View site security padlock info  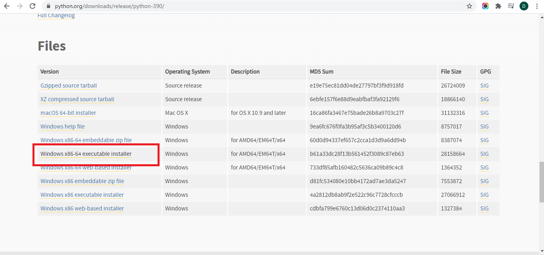pos(49,6)
